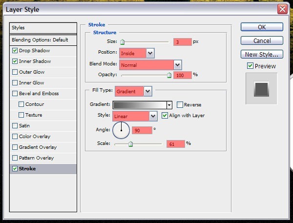
Task: Click the angle dial control
Action: pos(121,130)
